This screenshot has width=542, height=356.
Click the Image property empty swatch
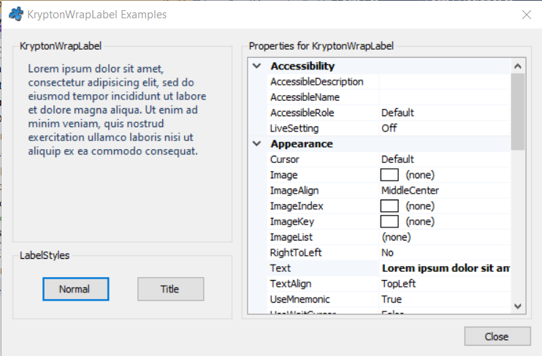click(x=389, y=175)
